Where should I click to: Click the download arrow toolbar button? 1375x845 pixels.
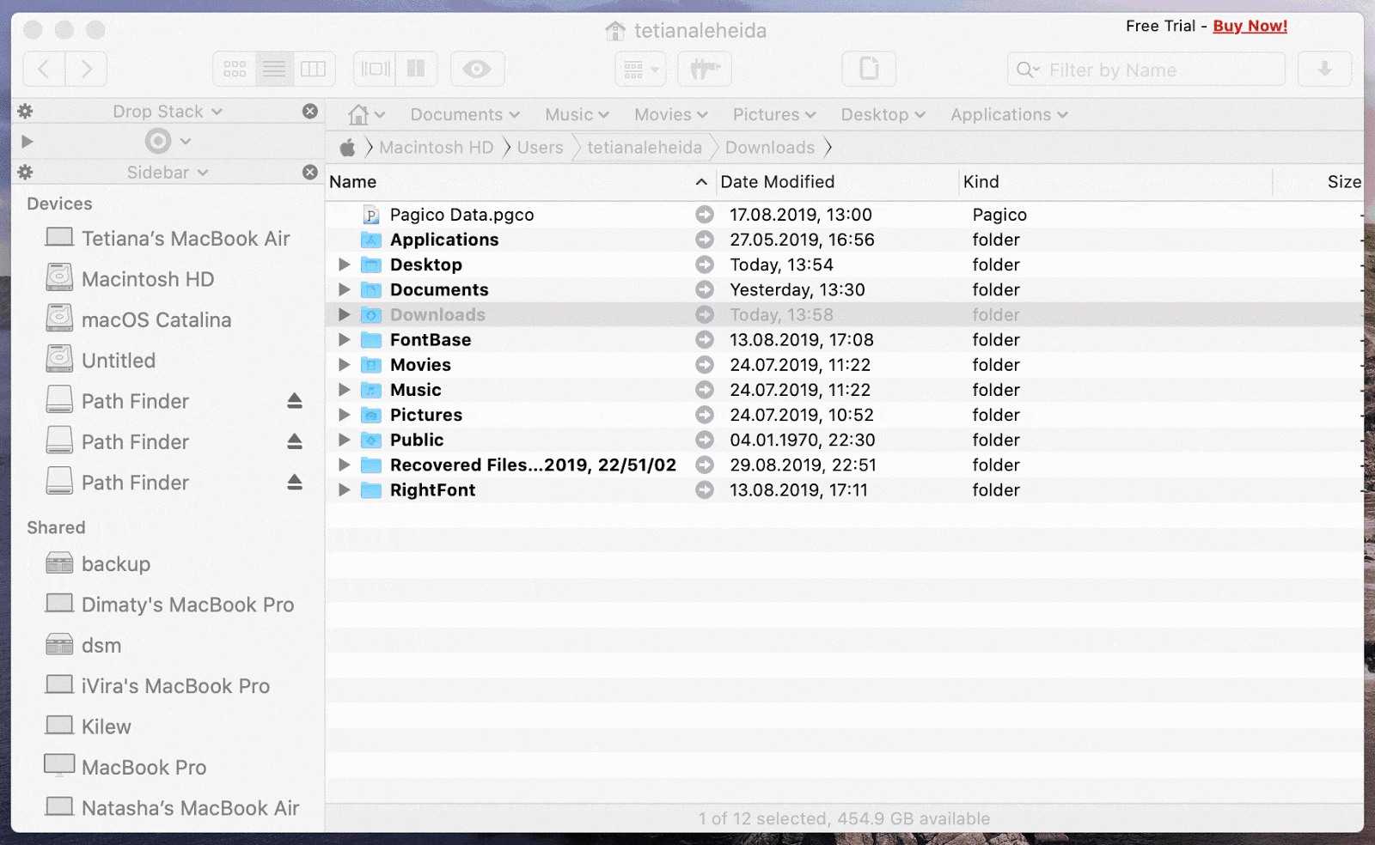[1324, 69]
